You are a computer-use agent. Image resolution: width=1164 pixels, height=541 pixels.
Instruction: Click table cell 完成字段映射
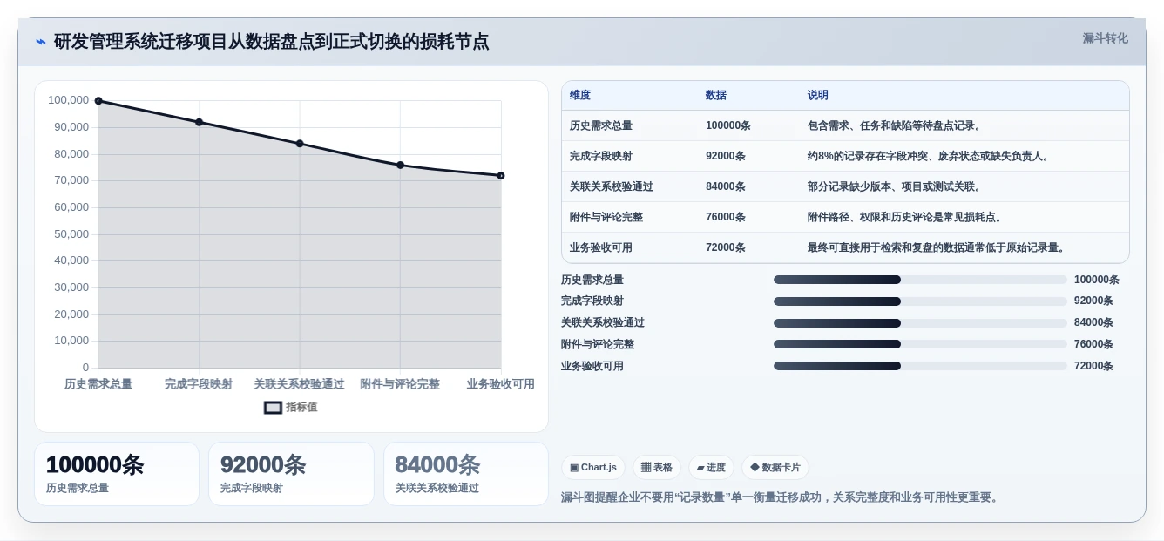601,156
